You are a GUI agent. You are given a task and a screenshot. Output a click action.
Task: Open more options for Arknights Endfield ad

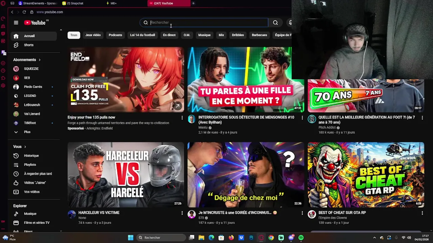pyautogui.click(x=182, y=118)
